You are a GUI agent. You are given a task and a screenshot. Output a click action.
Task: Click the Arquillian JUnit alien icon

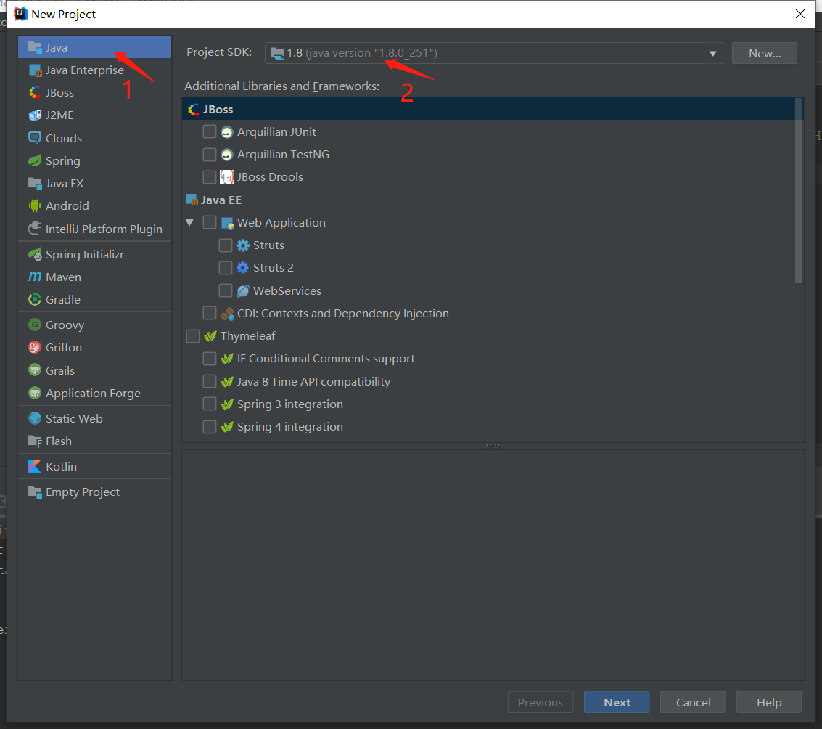(226, 132)
